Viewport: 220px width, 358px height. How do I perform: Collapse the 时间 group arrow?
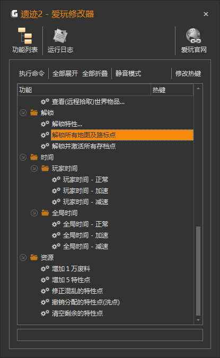click(x=23, y=157)
